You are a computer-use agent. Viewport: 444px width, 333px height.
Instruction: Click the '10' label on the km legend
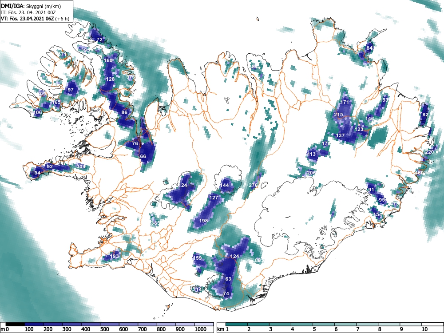click(424, 329)
